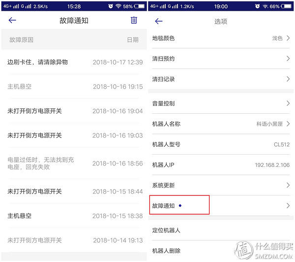This screenshot has height=262, width=295.
Task: Tap 机器人IP row label
Action: tap(163, 165)
